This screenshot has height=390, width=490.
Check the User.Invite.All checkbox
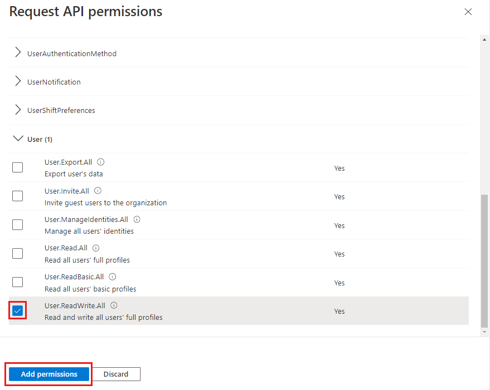17,196
